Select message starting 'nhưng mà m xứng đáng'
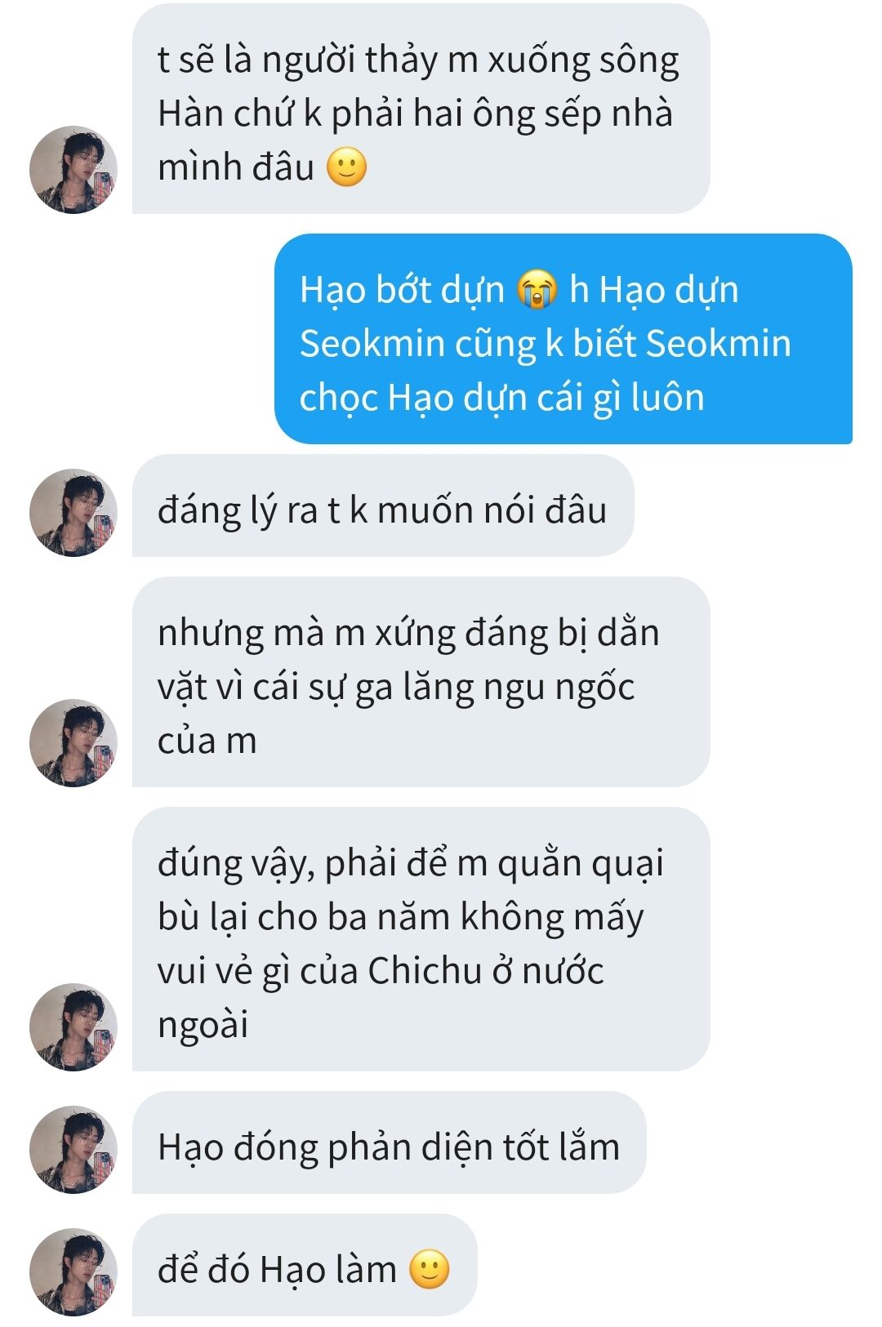This screenshot has height=1327, width=882. point(421,683)
